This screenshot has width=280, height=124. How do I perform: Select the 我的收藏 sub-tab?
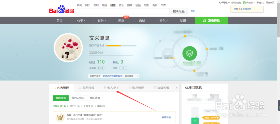point(95,98)
